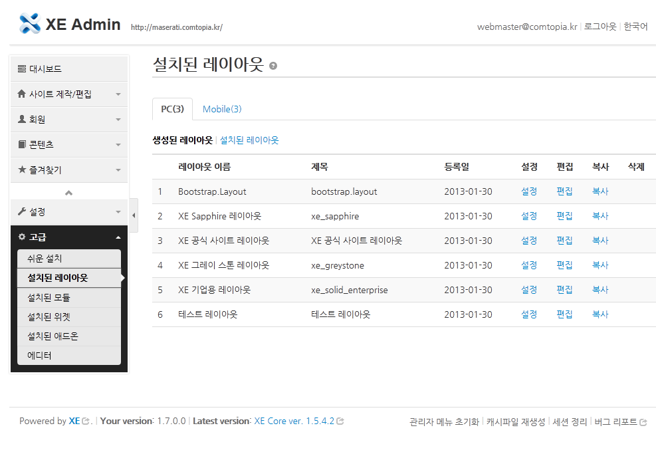The width and height of the screenshot is (656, 466).
Task: Expand the 회원 members menu
Action: pyautogui.click(x=69, y=120)
